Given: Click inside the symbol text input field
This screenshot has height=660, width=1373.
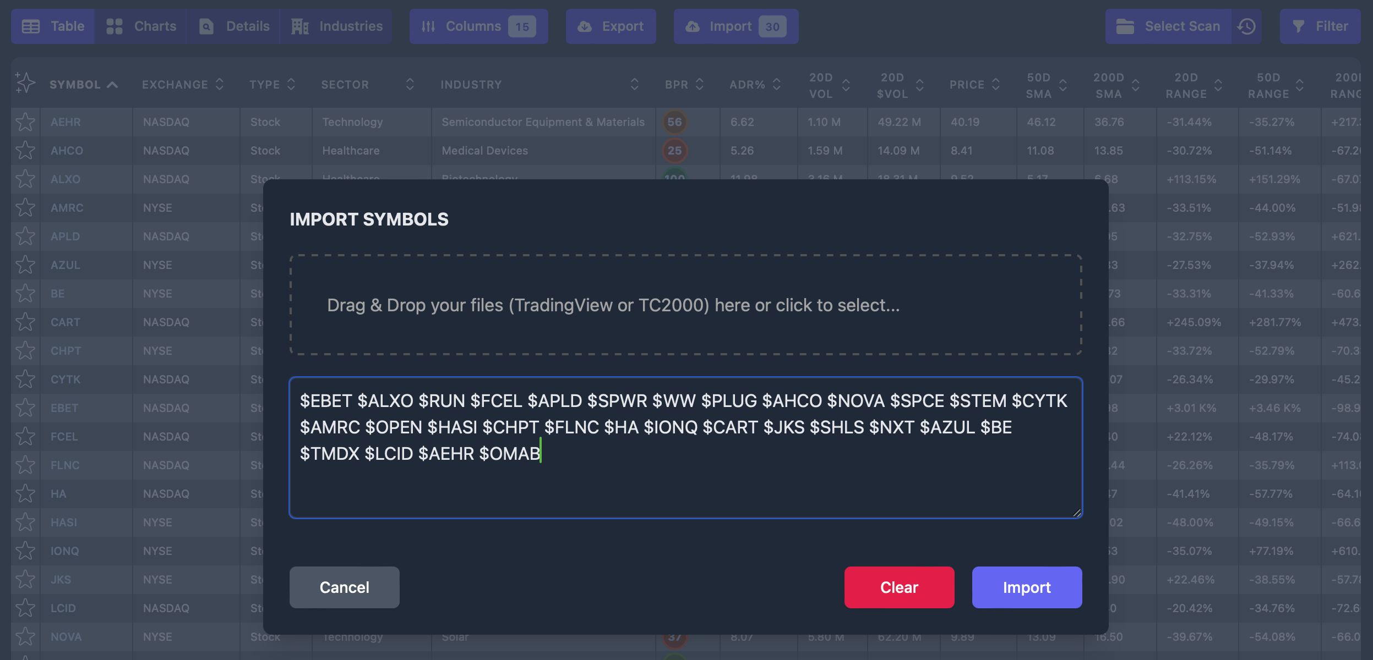Looking at the screenshot, I should [x=685, y=447].
